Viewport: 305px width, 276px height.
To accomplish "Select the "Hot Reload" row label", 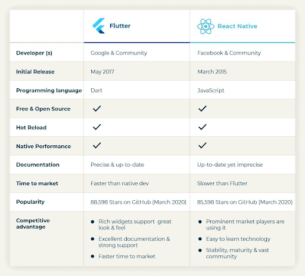I will click(32, 127).
